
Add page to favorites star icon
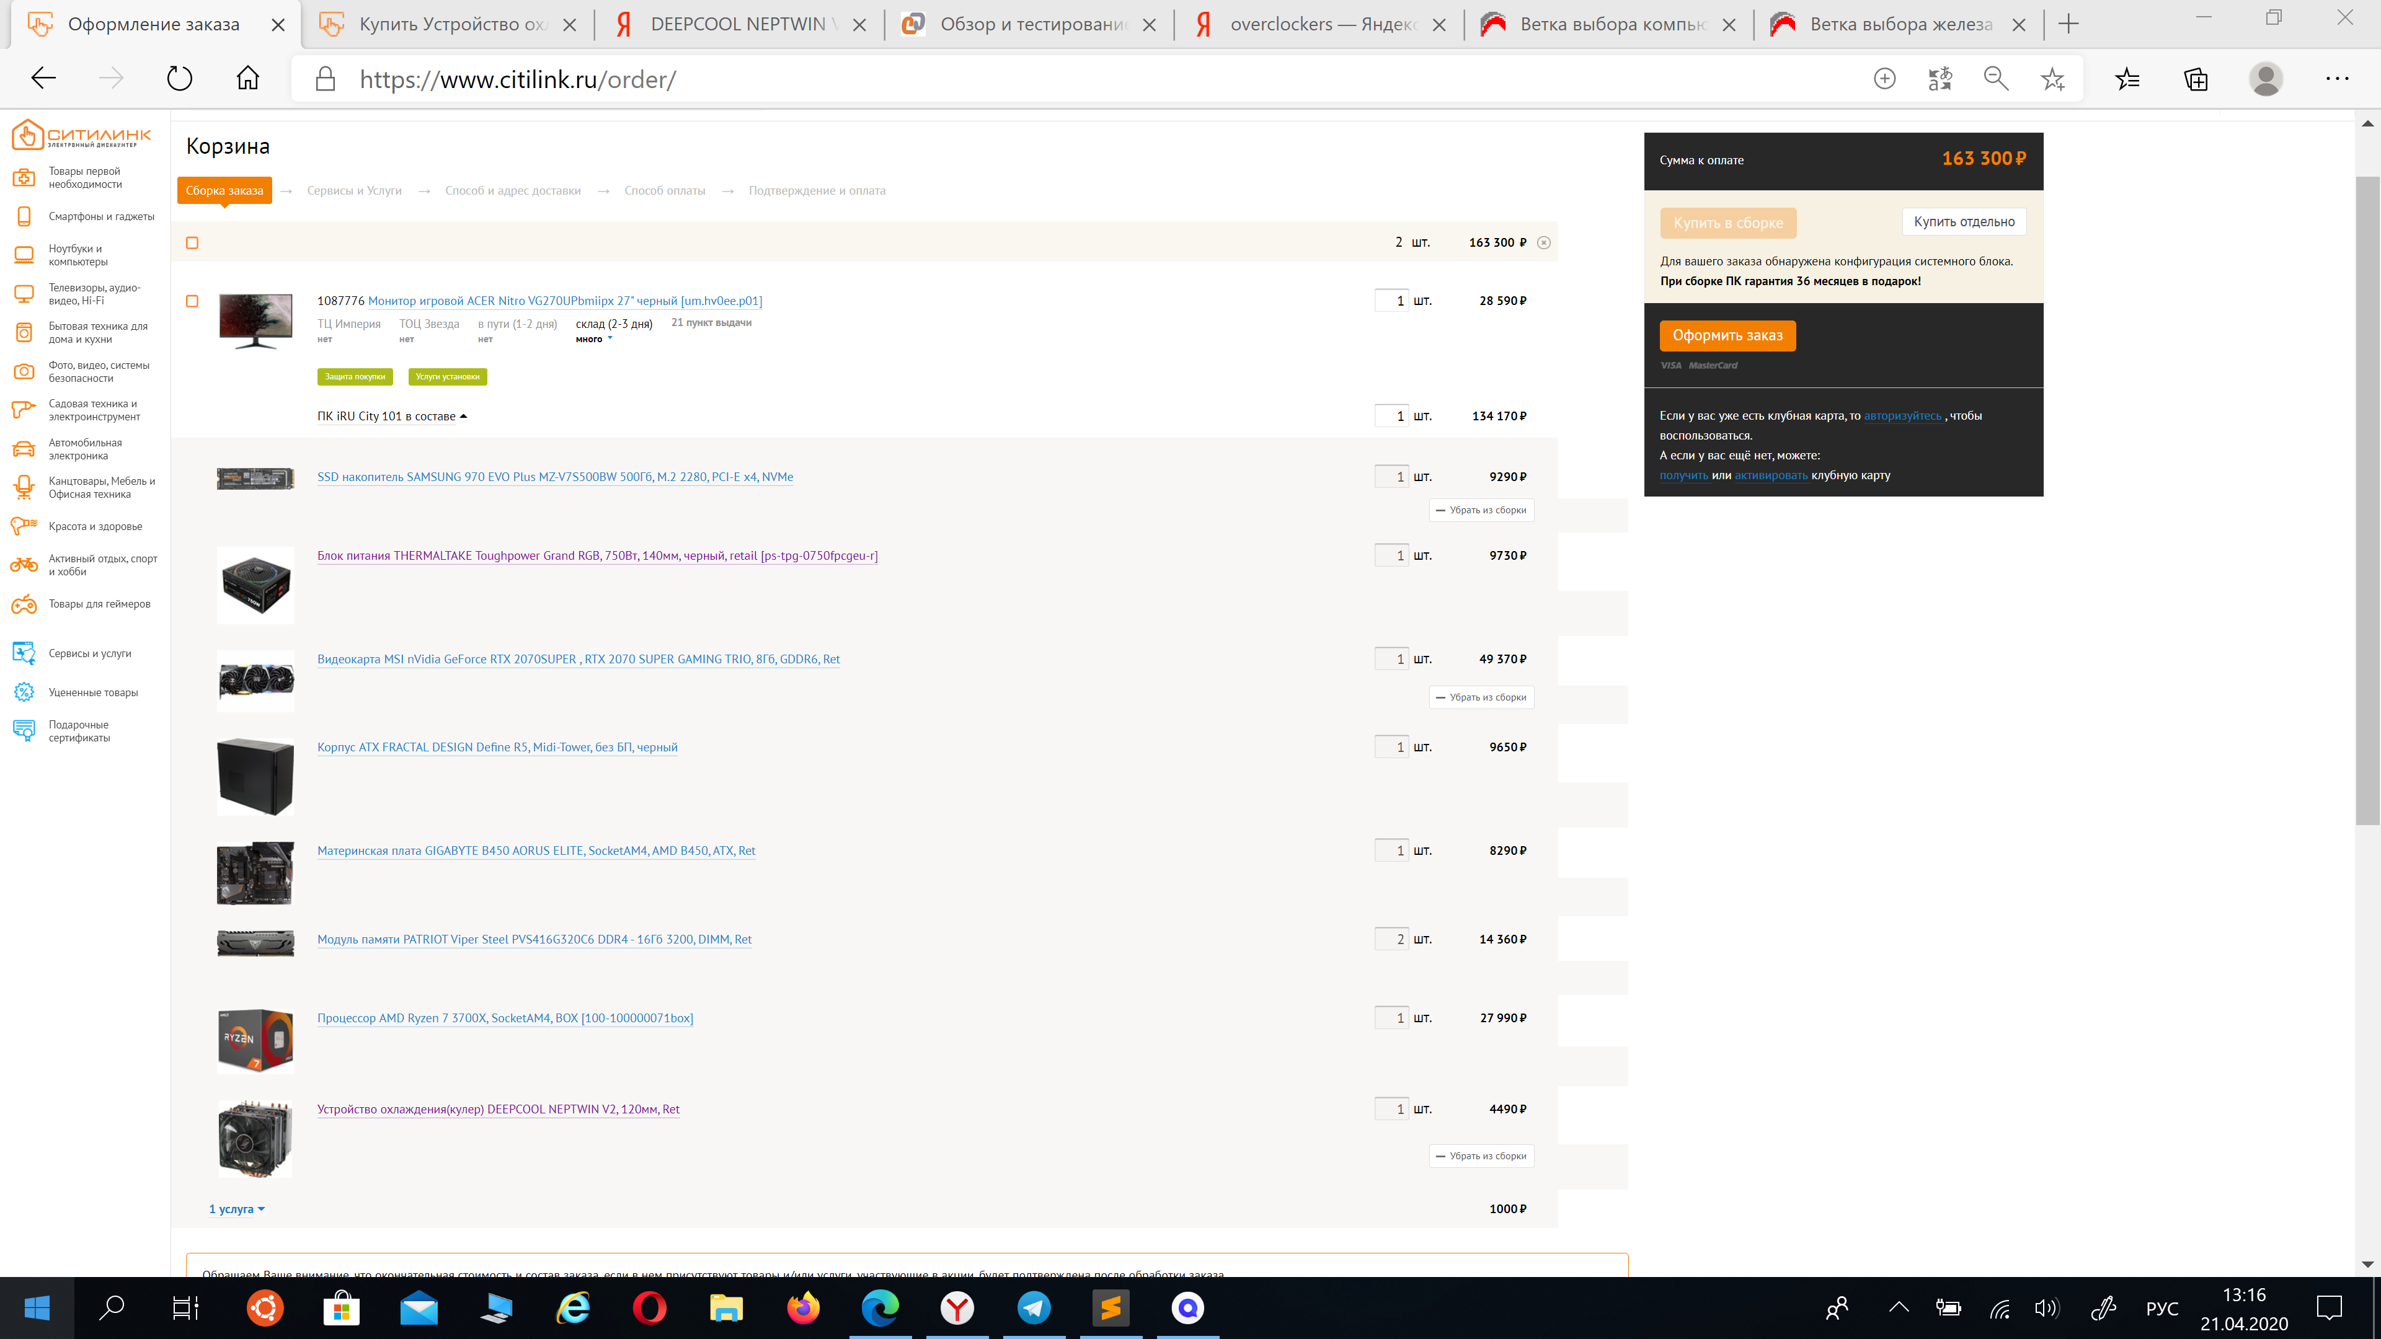pyautogui.click(x=2052, y=79)
